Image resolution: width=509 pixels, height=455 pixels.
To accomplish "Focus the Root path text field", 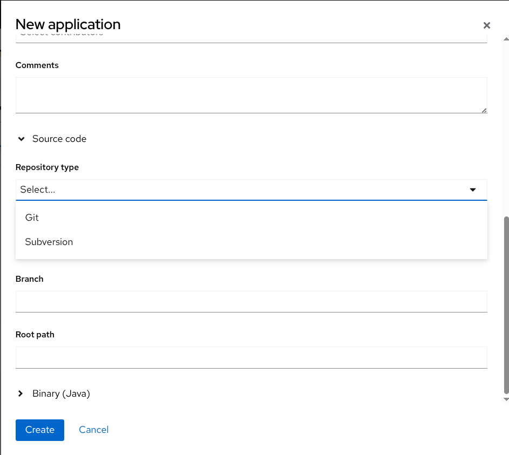I will (x=251, y=357).
